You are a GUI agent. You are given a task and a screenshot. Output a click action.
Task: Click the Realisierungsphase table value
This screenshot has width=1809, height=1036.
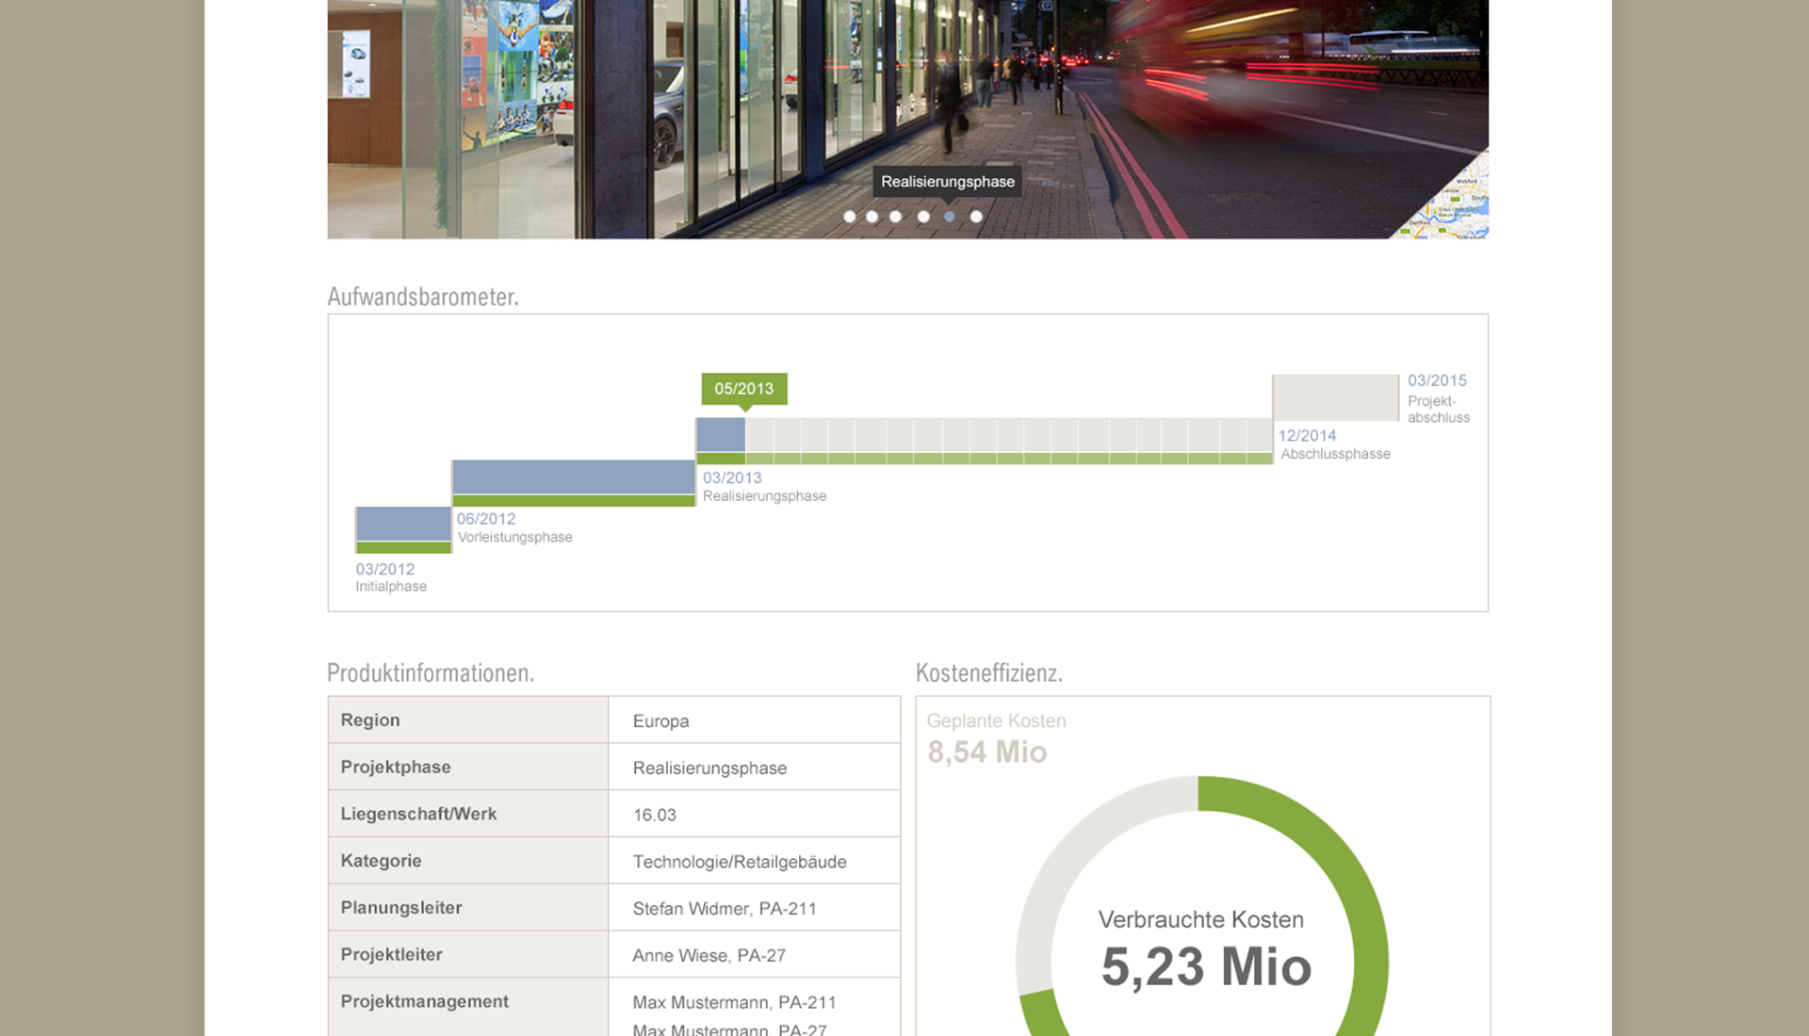click(x=709, y=769)
